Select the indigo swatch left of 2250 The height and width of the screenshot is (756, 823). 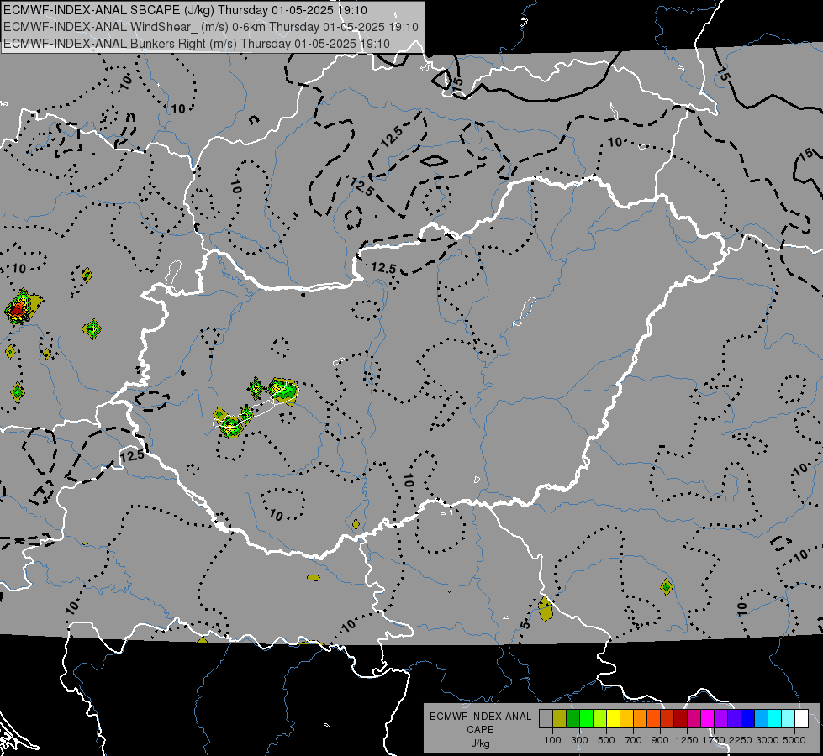coord(734,718)
